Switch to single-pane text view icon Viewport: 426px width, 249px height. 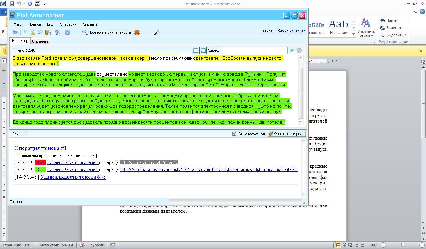pyautogui.click(x=196, y=50)
